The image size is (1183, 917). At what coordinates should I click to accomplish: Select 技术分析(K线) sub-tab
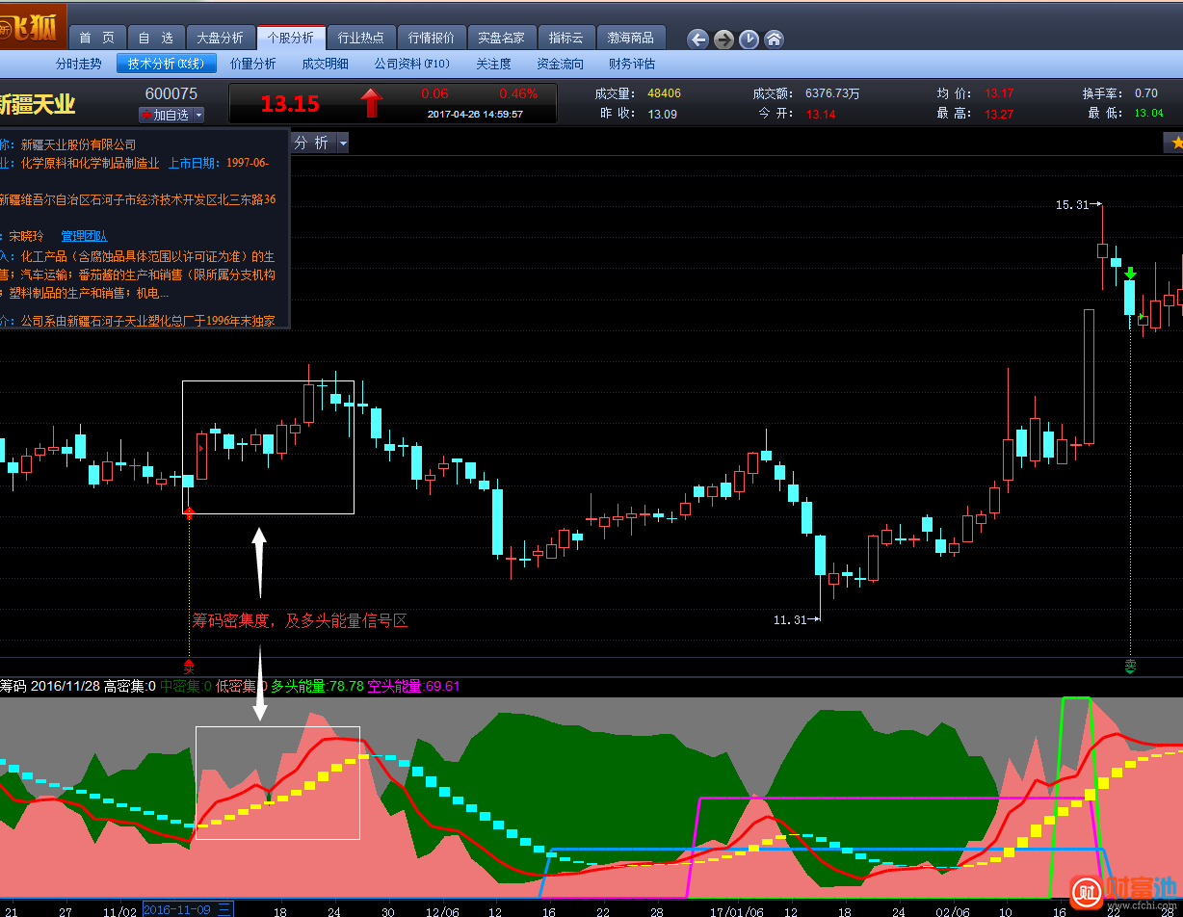(x=166, y=64)
